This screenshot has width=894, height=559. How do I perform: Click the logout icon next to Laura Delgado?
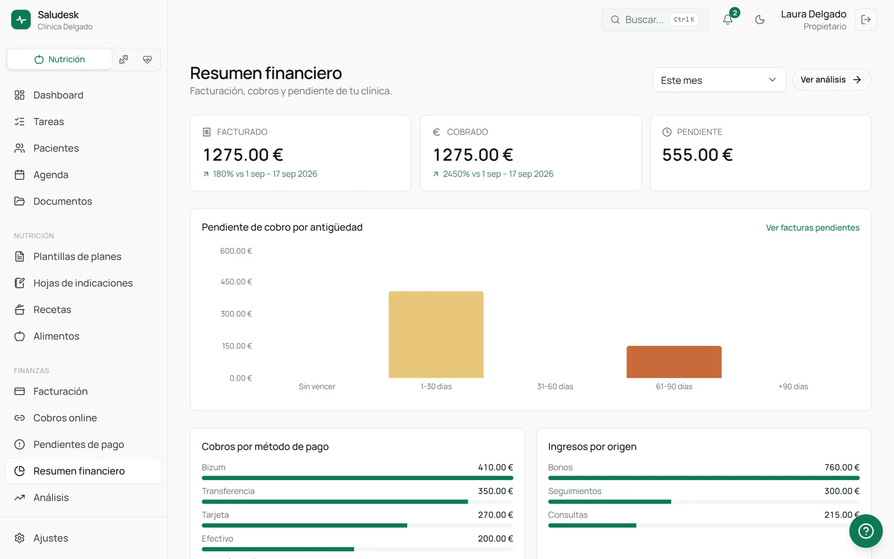pos(866,20)
